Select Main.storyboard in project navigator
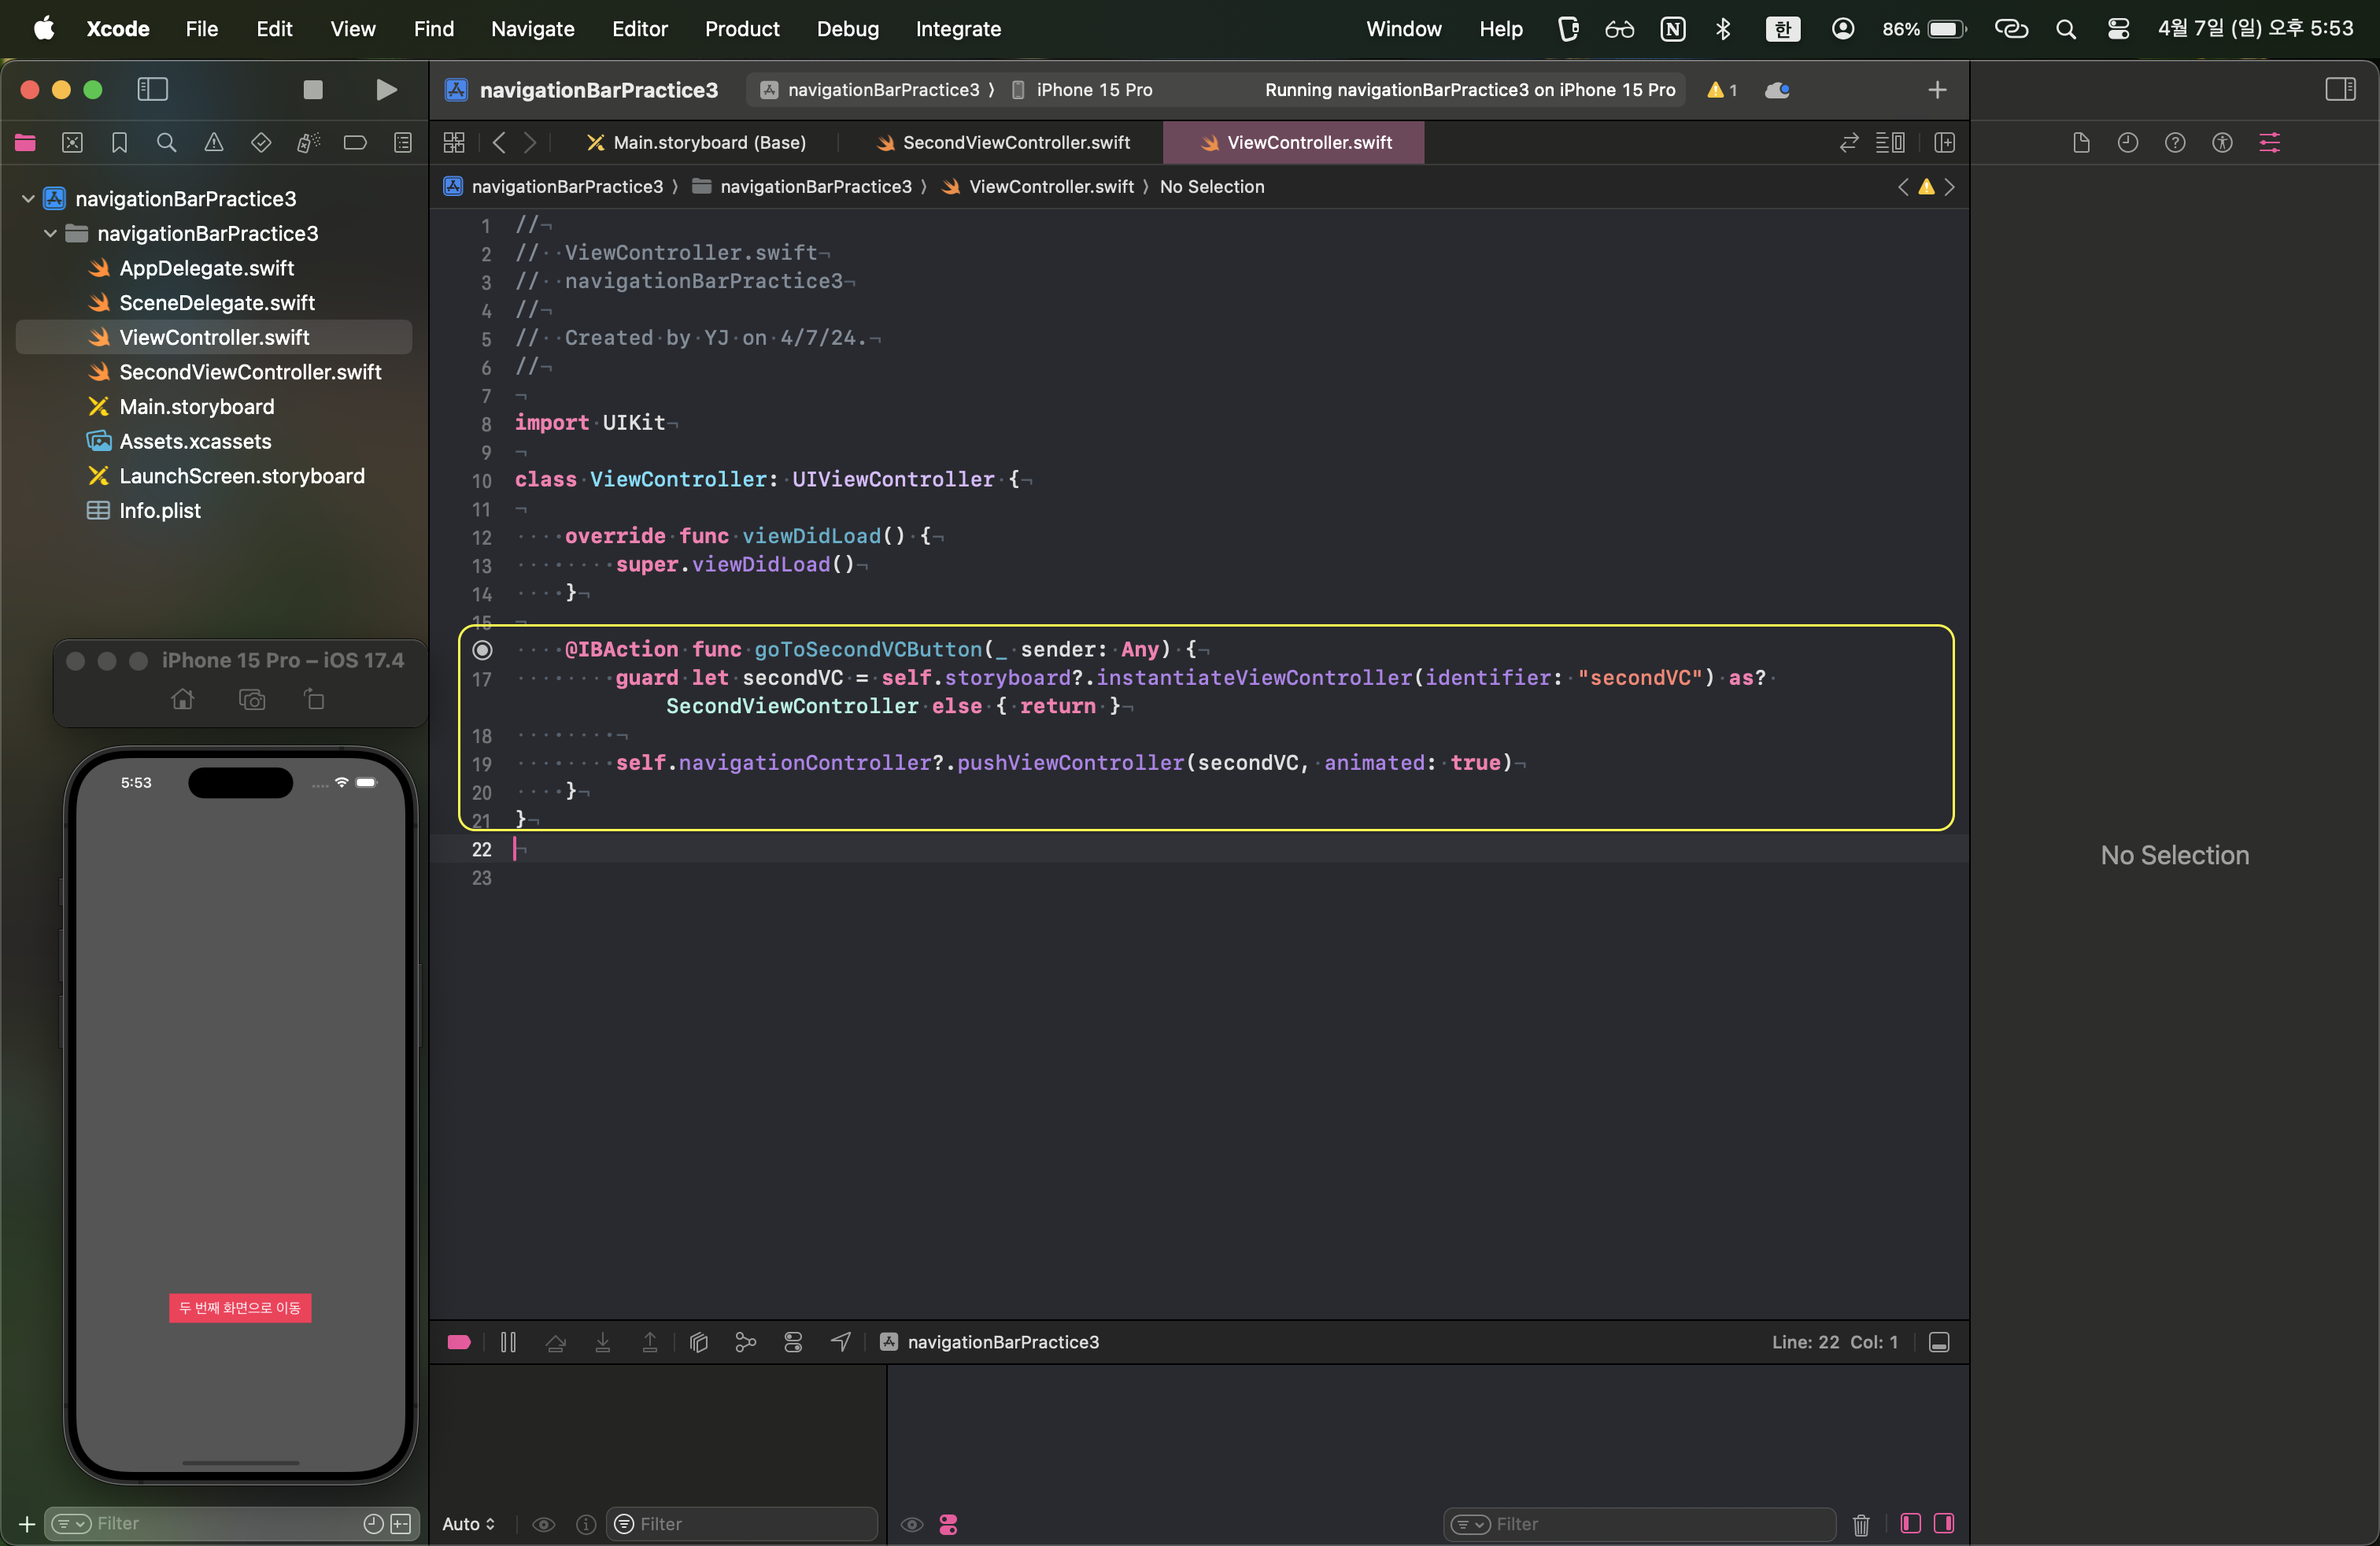The image size is (2380, 1546). tap(196, 407)
